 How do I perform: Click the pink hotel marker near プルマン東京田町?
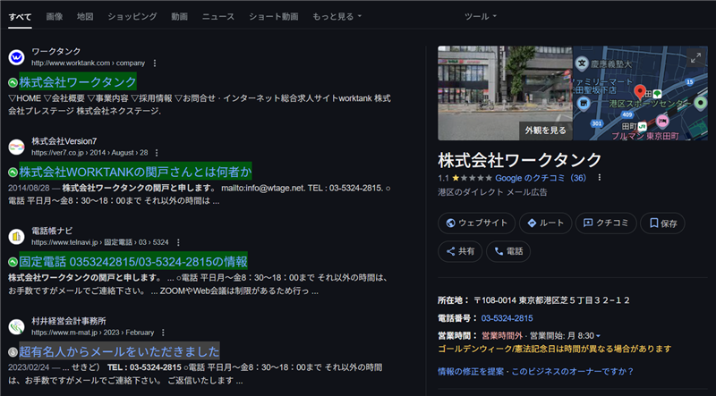(662, 121)
